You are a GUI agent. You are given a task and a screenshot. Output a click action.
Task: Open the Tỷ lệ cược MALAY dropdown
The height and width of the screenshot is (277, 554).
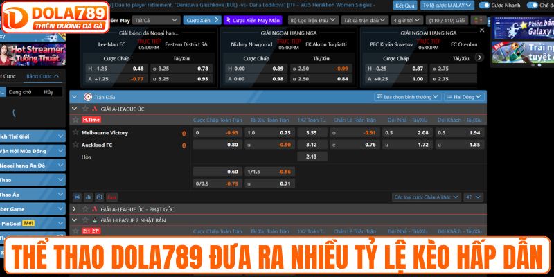(447, 6)
